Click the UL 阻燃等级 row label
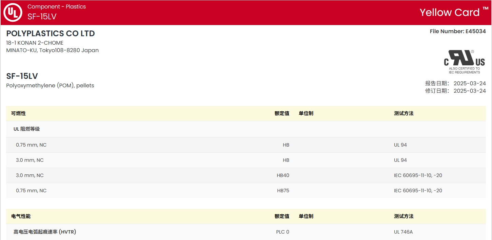The image size is (492, 240). point(26,129)
